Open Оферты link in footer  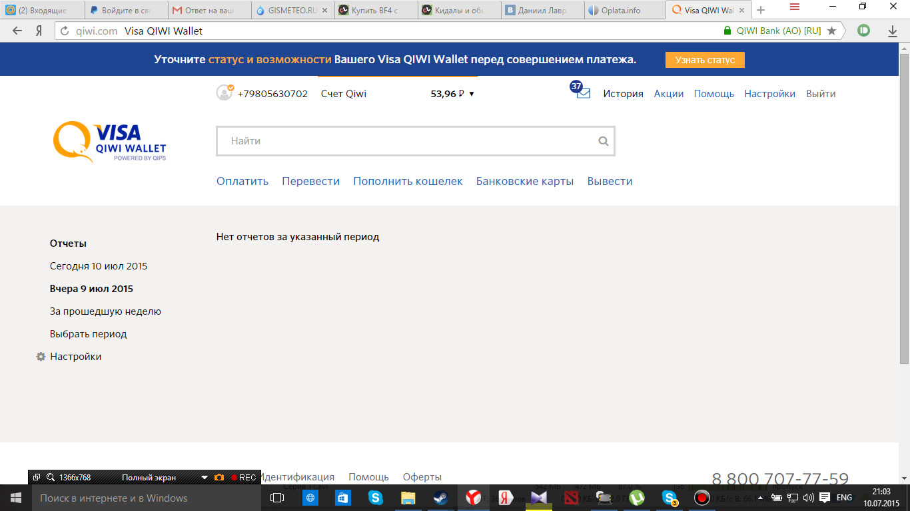pyautogui.click(x=422, y=477)
